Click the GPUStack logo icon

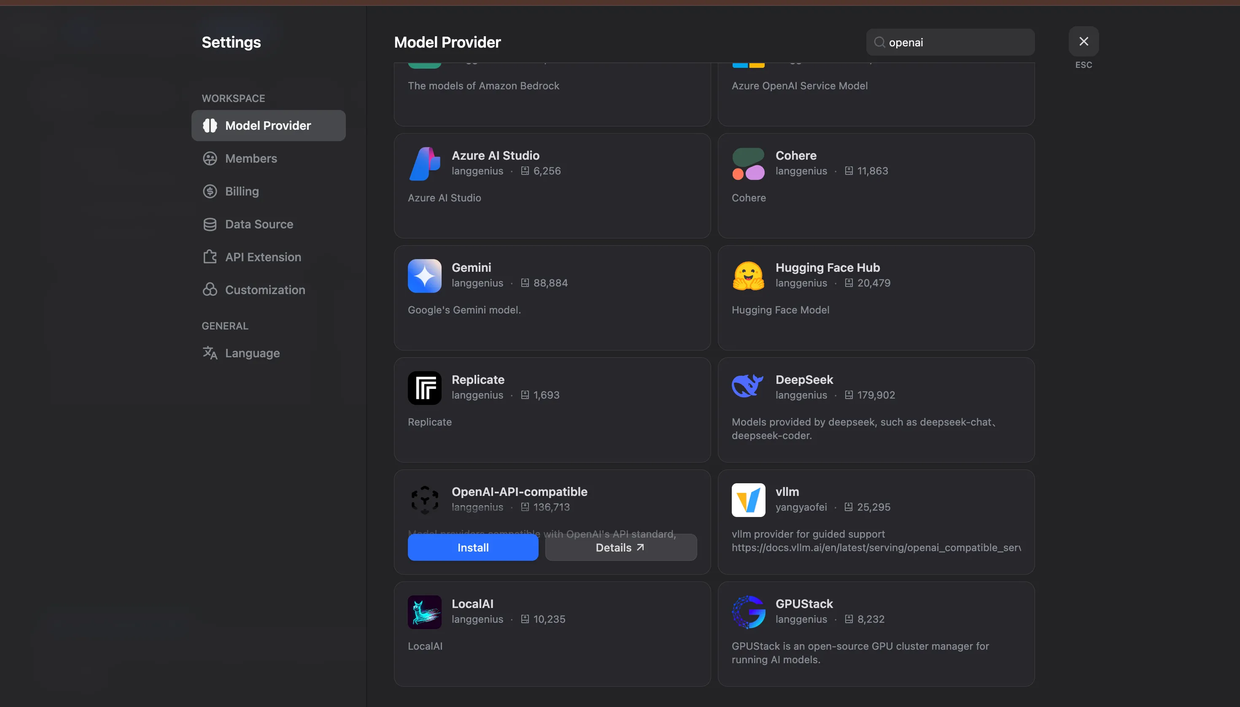pos(748,612)
